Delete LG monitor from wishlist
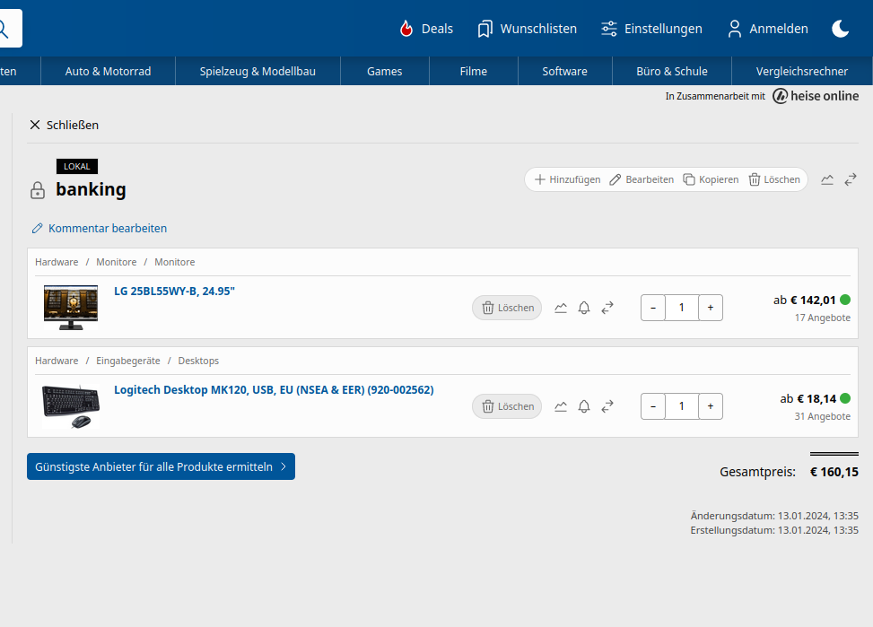The image size is (873, 627). (x=507, y=308)
